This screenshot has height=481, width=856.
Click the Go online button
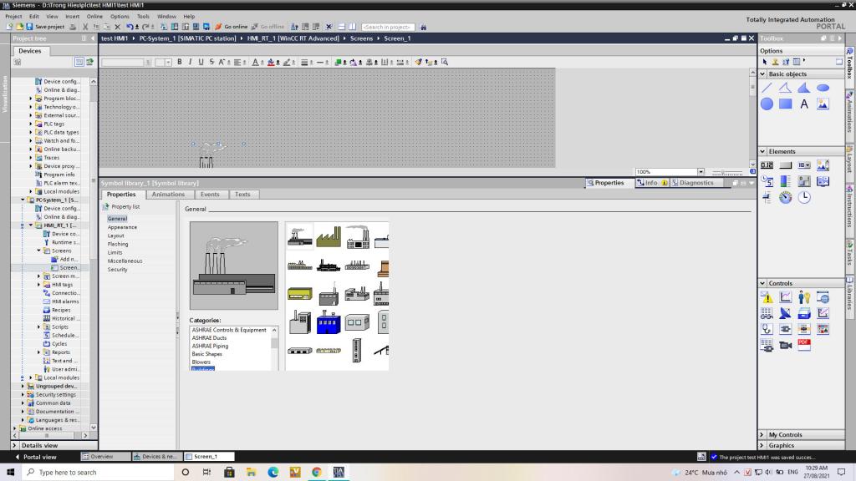[x=231, y=27]
